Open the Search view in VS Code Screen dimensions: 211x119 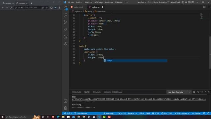click(66, 15)
